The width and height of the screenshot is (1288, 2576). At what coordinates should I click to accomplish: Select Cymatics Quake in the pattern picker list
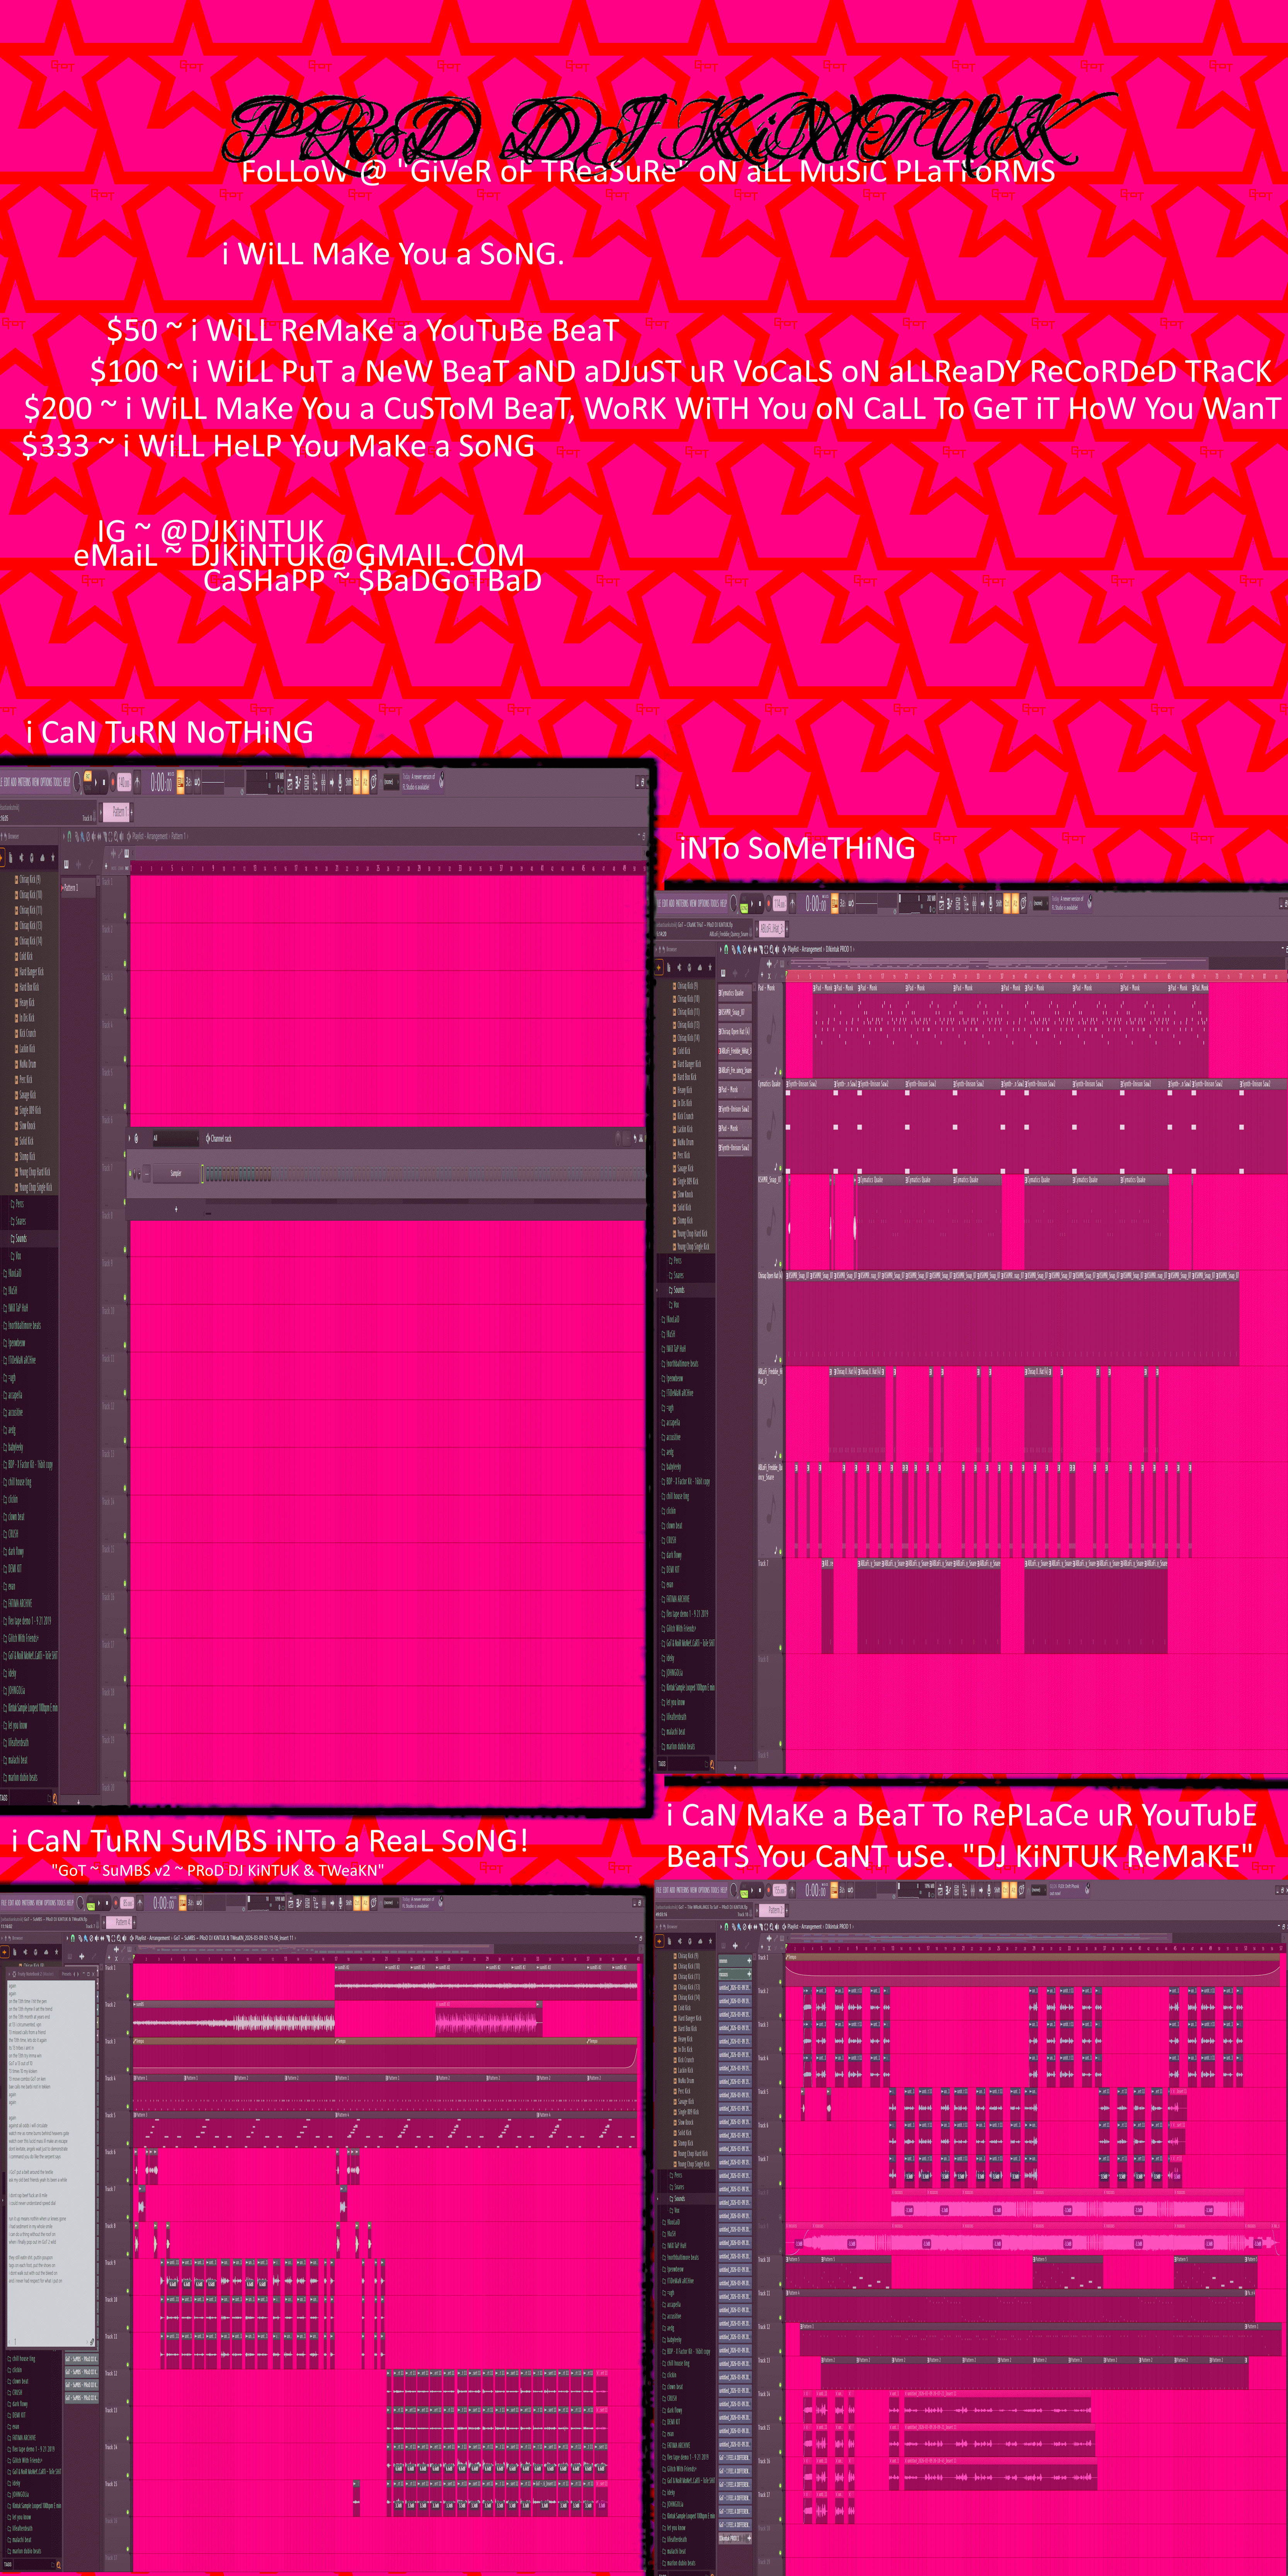pos(732,993)
